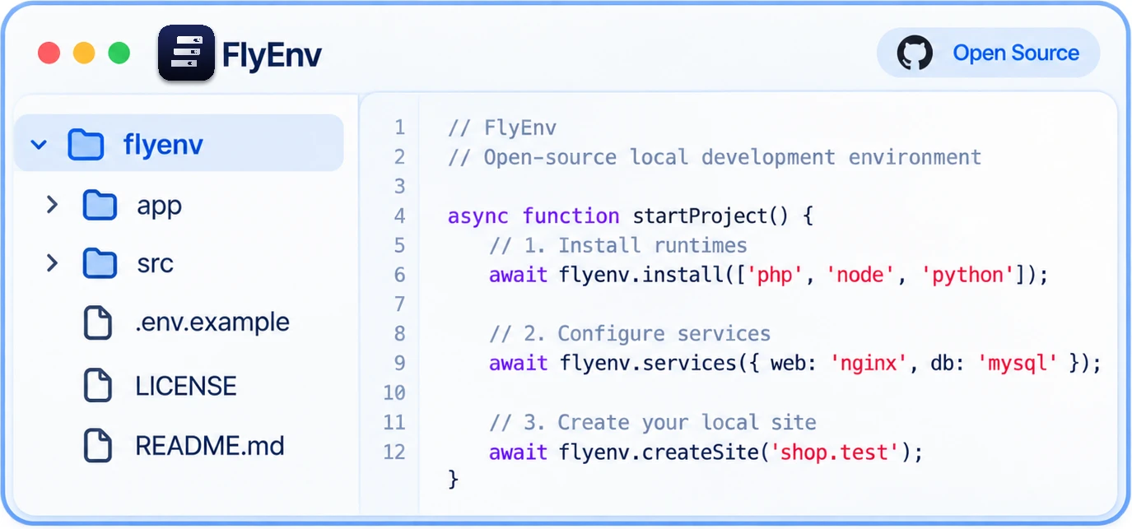Open the LICENSE file
Image resolution: width=1132 pixels, height=529 pixels.
point(186,386)
